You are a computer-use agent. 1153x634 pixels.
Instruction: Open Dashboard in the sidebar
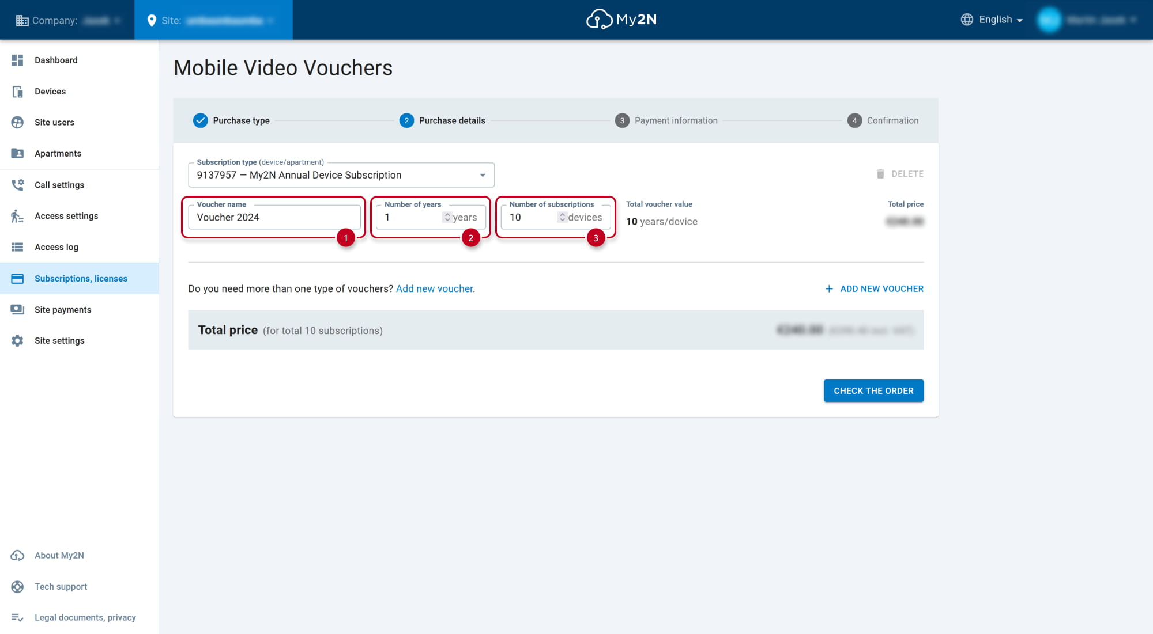coord(80,60)
